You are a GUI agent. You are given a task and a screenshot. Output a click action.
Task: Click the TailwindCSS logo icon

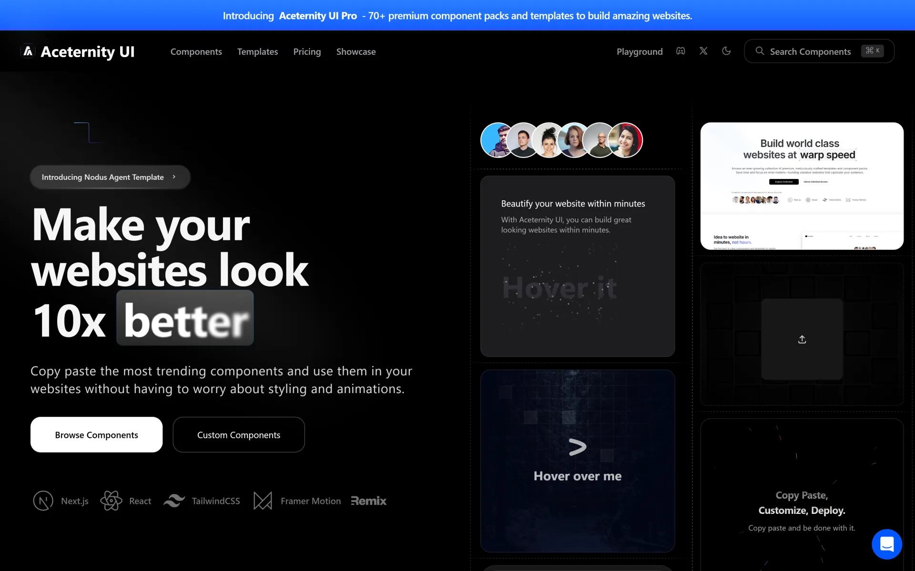coord(174,501)
